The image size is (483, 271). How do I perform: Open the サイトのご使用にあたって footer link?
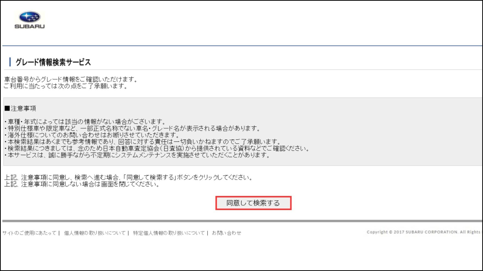(29, 233)
